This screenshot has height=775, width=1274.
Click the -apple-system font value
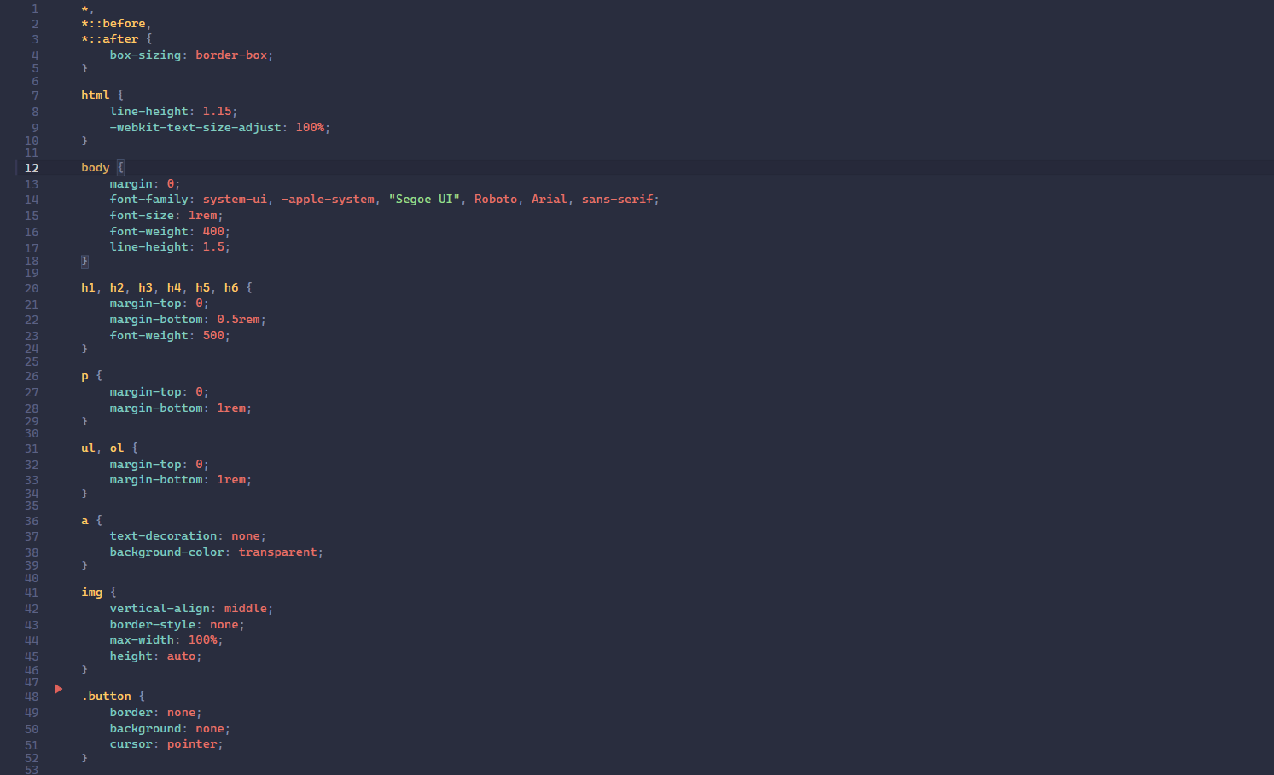click(x=328, y=200)
